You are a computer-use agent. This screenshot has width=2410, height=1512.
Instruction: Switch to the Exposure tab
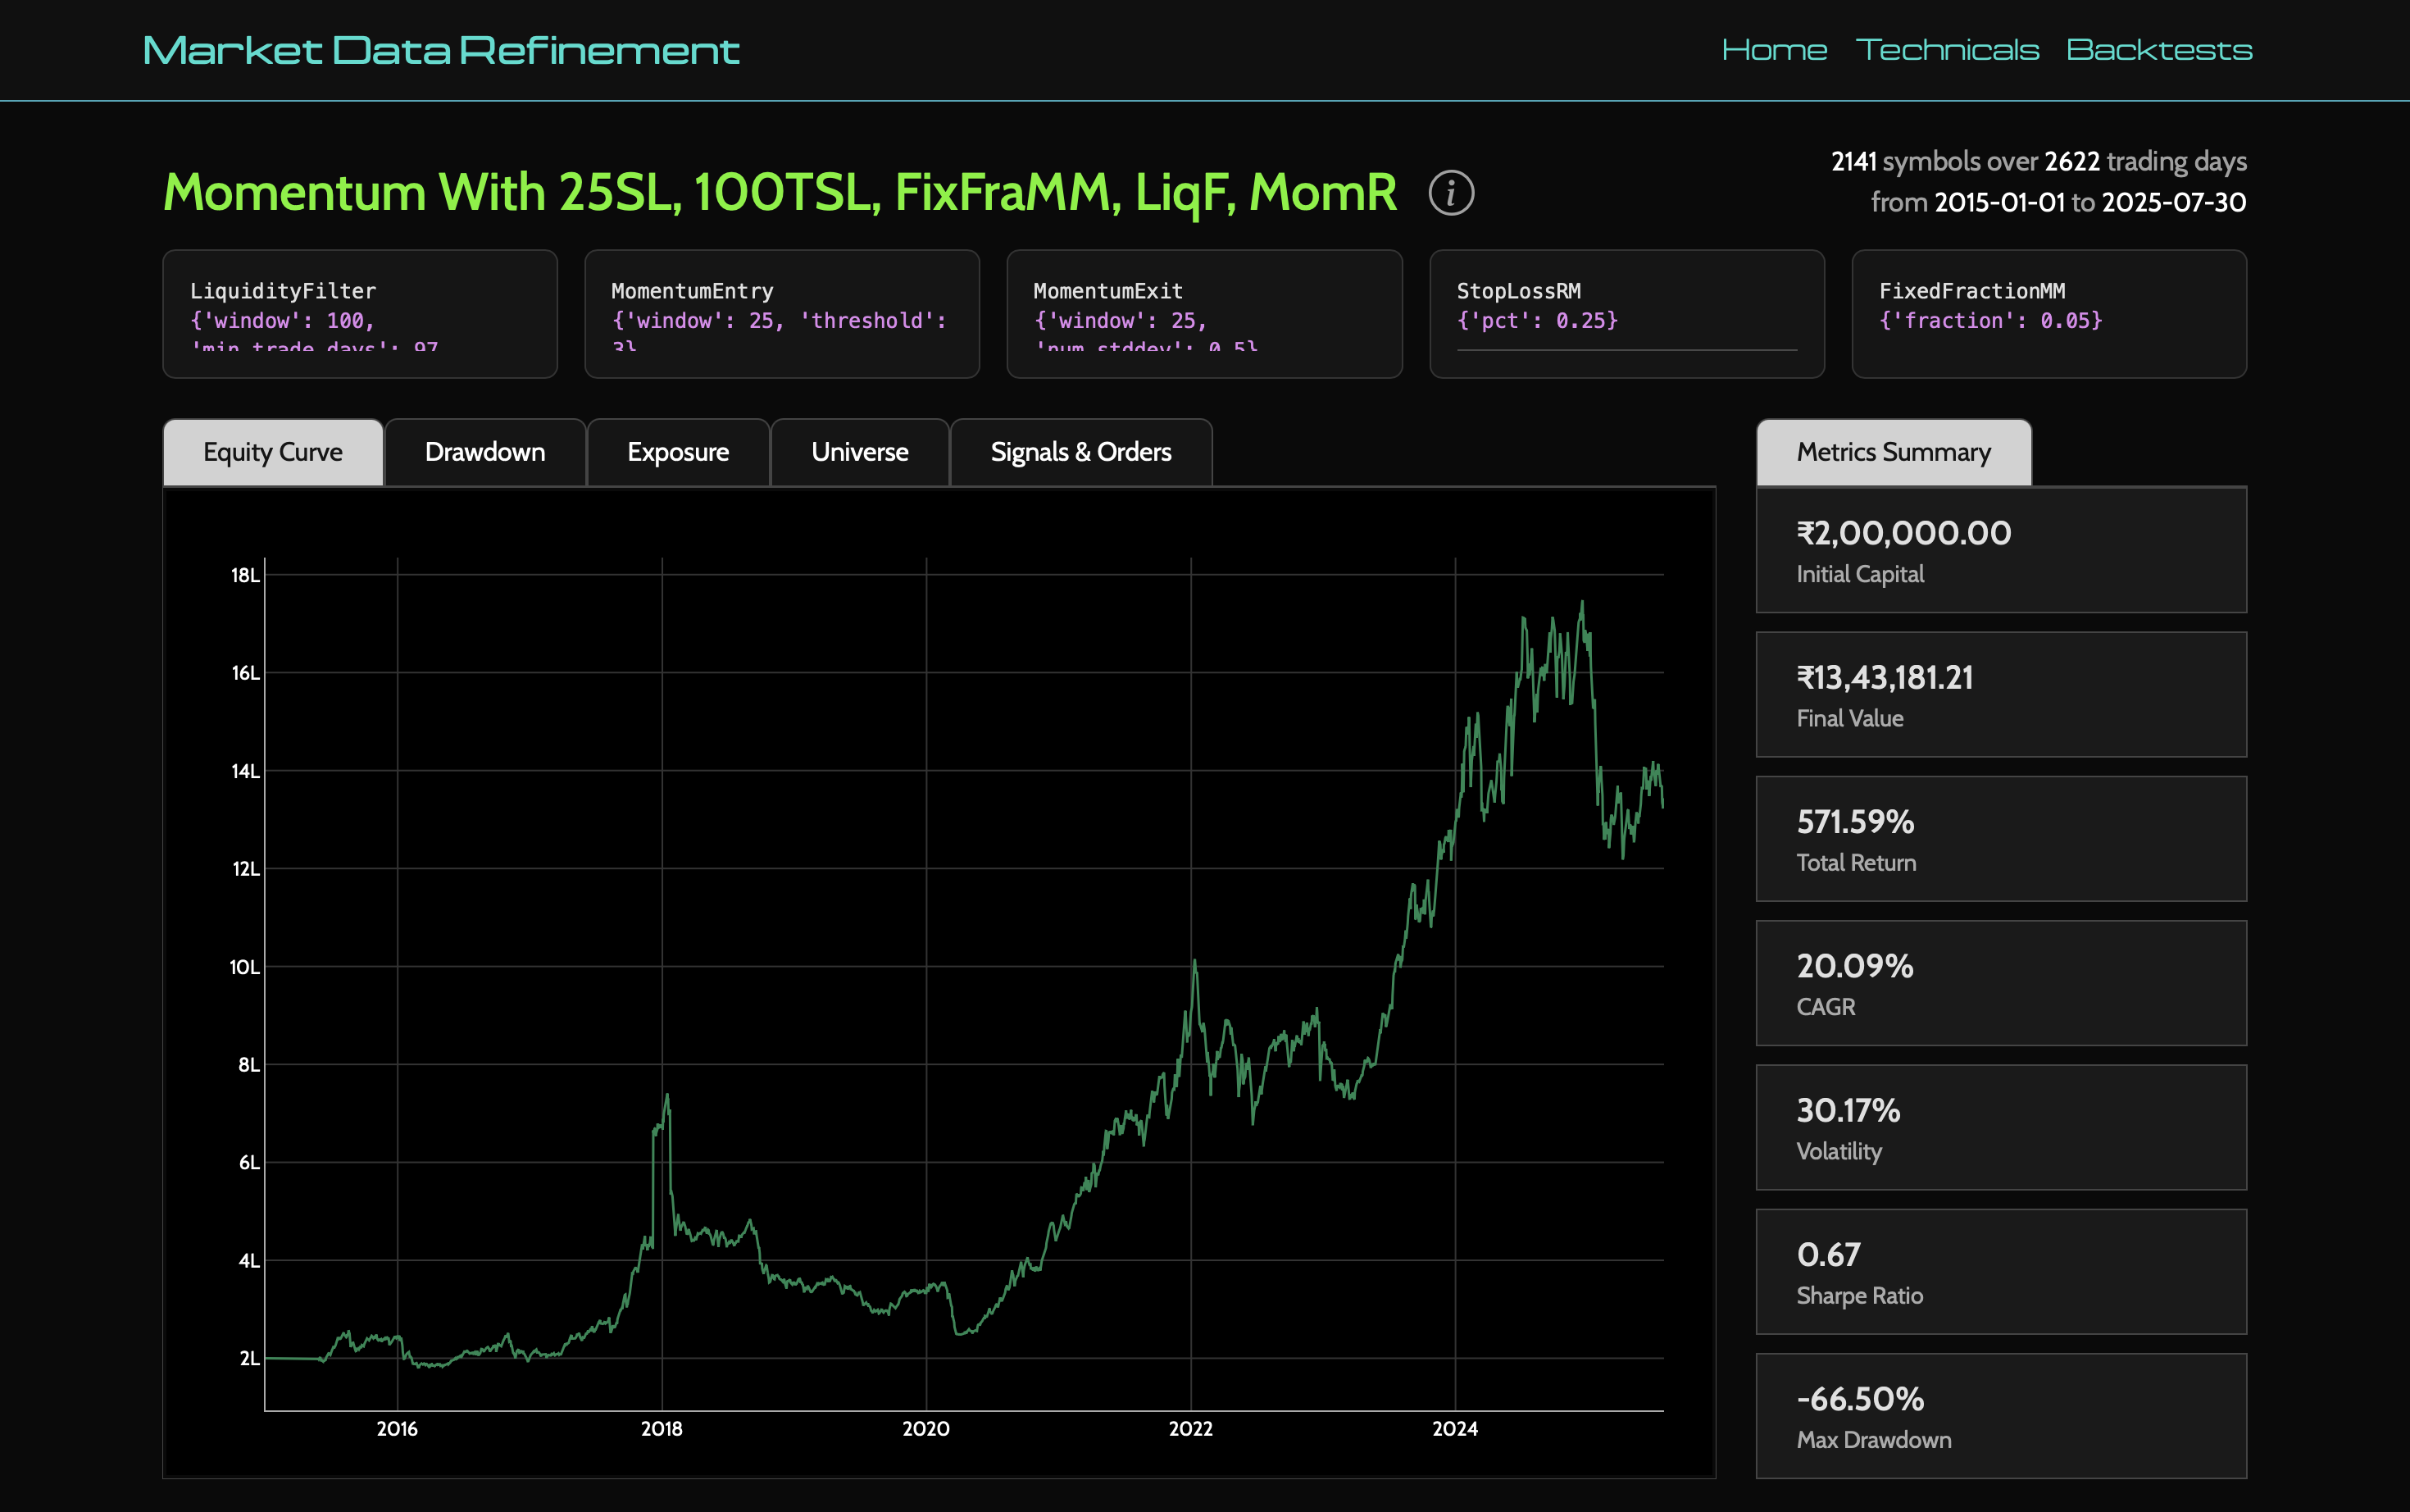point(678,453)
